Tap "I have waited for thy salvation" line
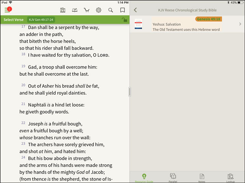 coord(69,55)
